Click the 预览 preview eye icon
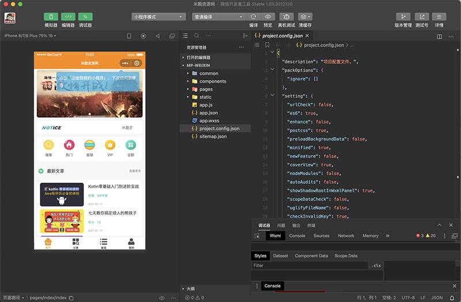Screen dimensions: 461x302 point(267,17)
